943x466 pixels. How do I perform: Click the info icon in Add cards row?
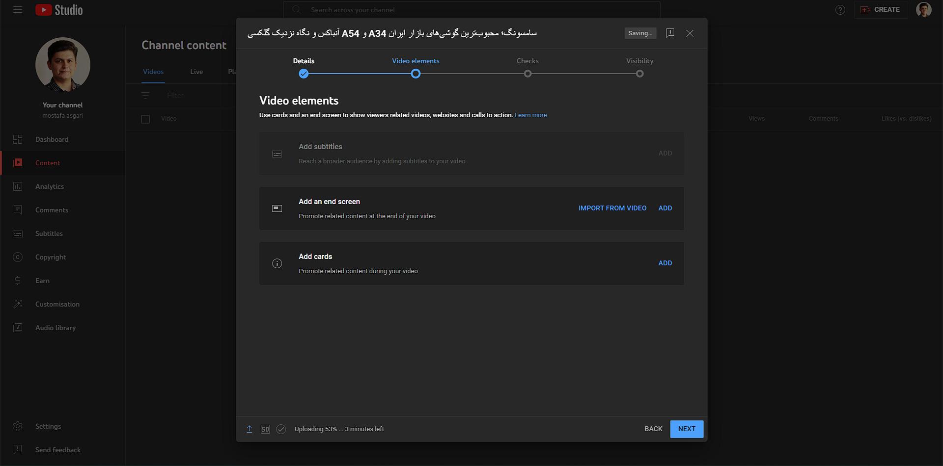pyautogui.click(x=277, y=263)
